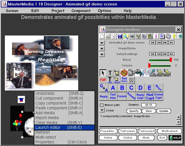
Task: Click the folder with magnifier browse icon
Action: tap(126, 36)
